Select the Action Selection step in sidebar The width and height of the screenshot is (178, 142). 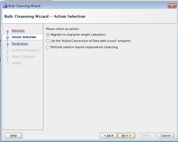pyautogui.click(x=24, y=37)
